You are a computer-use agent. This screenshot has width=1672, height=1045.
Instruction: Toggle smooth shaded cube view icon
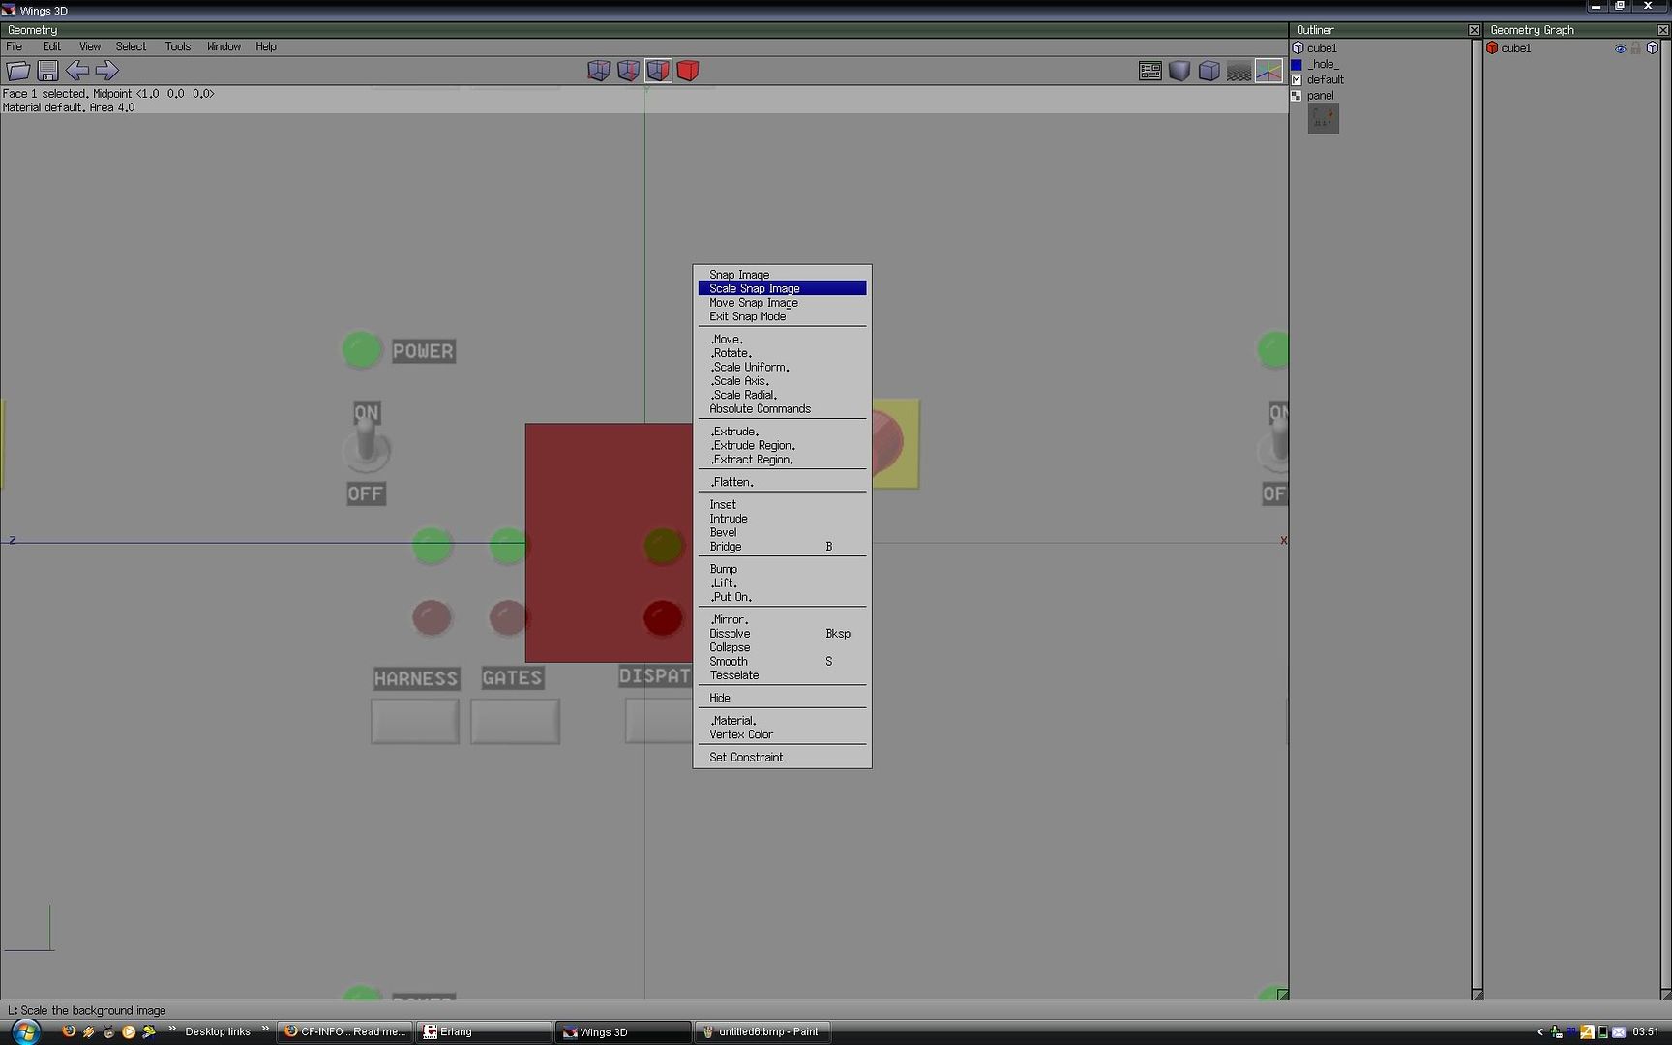pyautogui.click(x=1209, y=71)
